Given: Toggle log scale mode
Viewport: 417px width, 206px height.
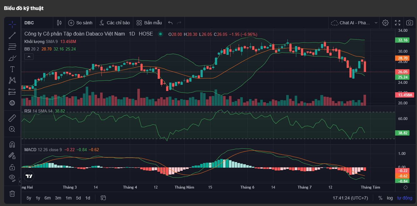Looking at the screenshot, I should [390, 198].
